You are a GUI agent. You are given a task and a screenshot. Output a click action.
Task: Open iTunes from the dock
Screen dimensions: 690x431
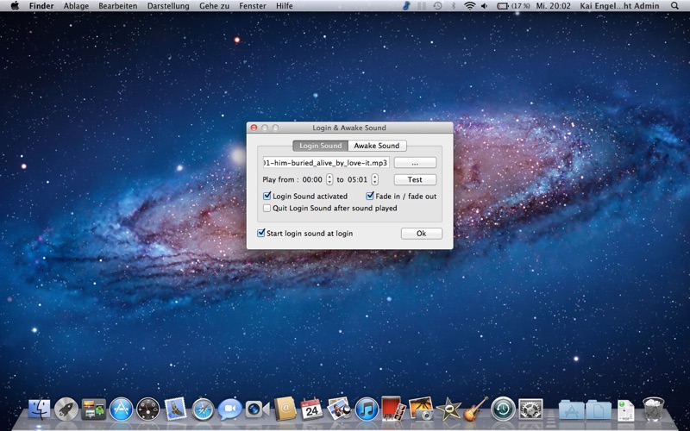(x=367, y=409)
